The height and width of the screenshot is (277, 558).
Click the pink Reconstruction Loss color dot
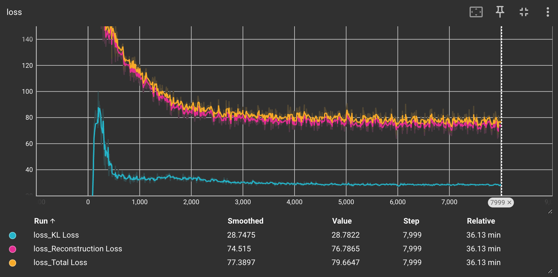[13, 249]
